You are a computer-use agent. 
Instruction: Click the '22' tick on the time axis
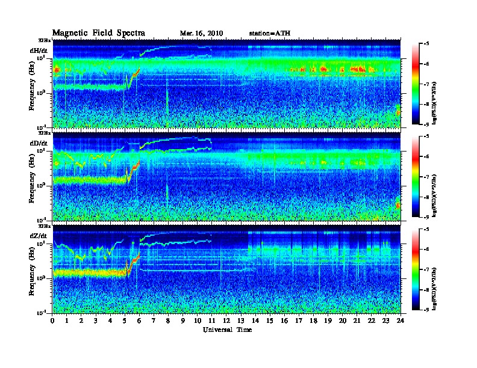tap(372, 320)
